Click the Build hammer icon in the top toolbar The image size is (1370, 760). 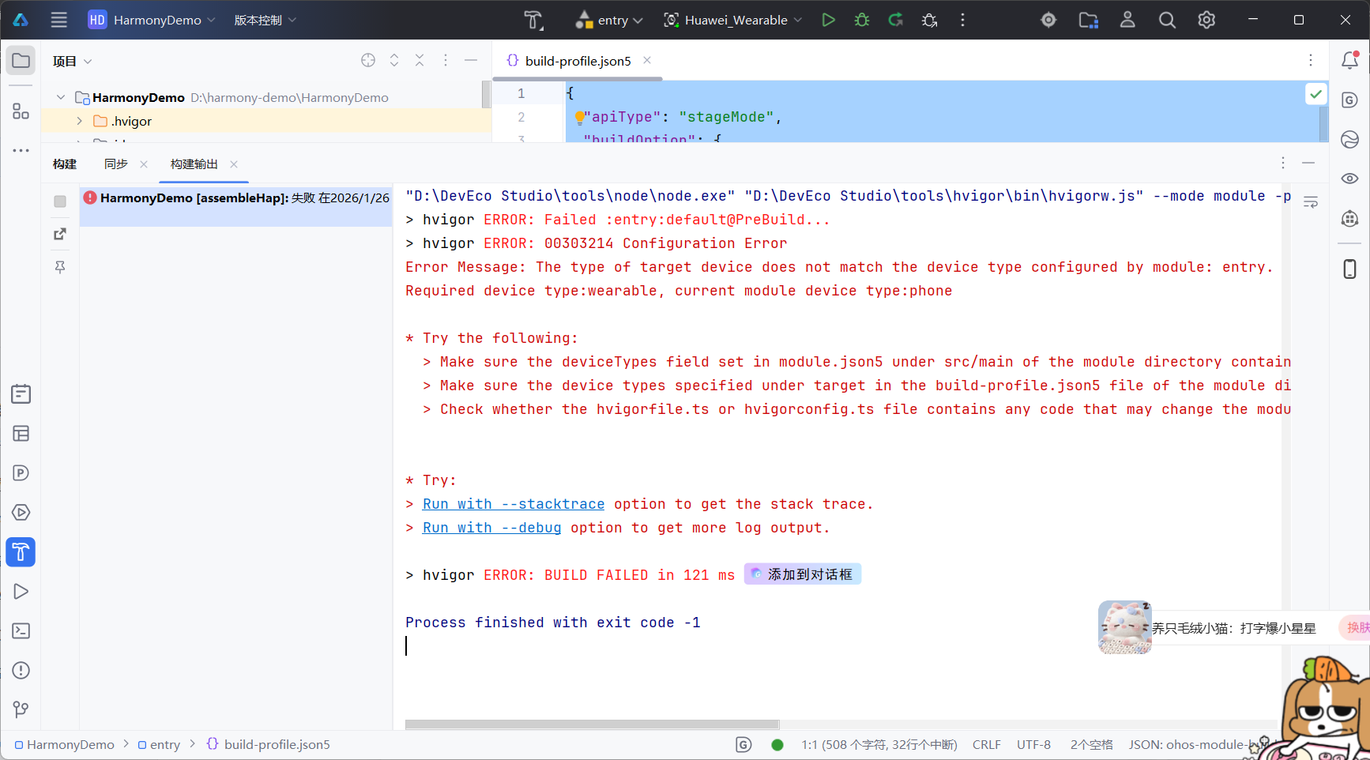[533, 20]
